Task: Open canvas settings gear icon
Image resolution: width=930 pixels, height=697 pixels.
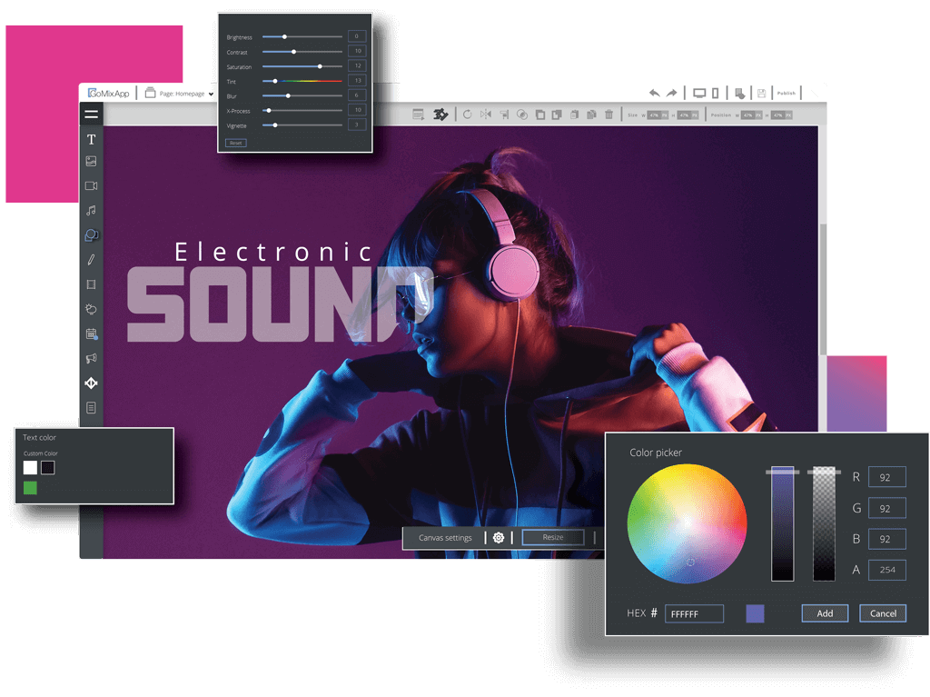Action: [x=499, y=537]
